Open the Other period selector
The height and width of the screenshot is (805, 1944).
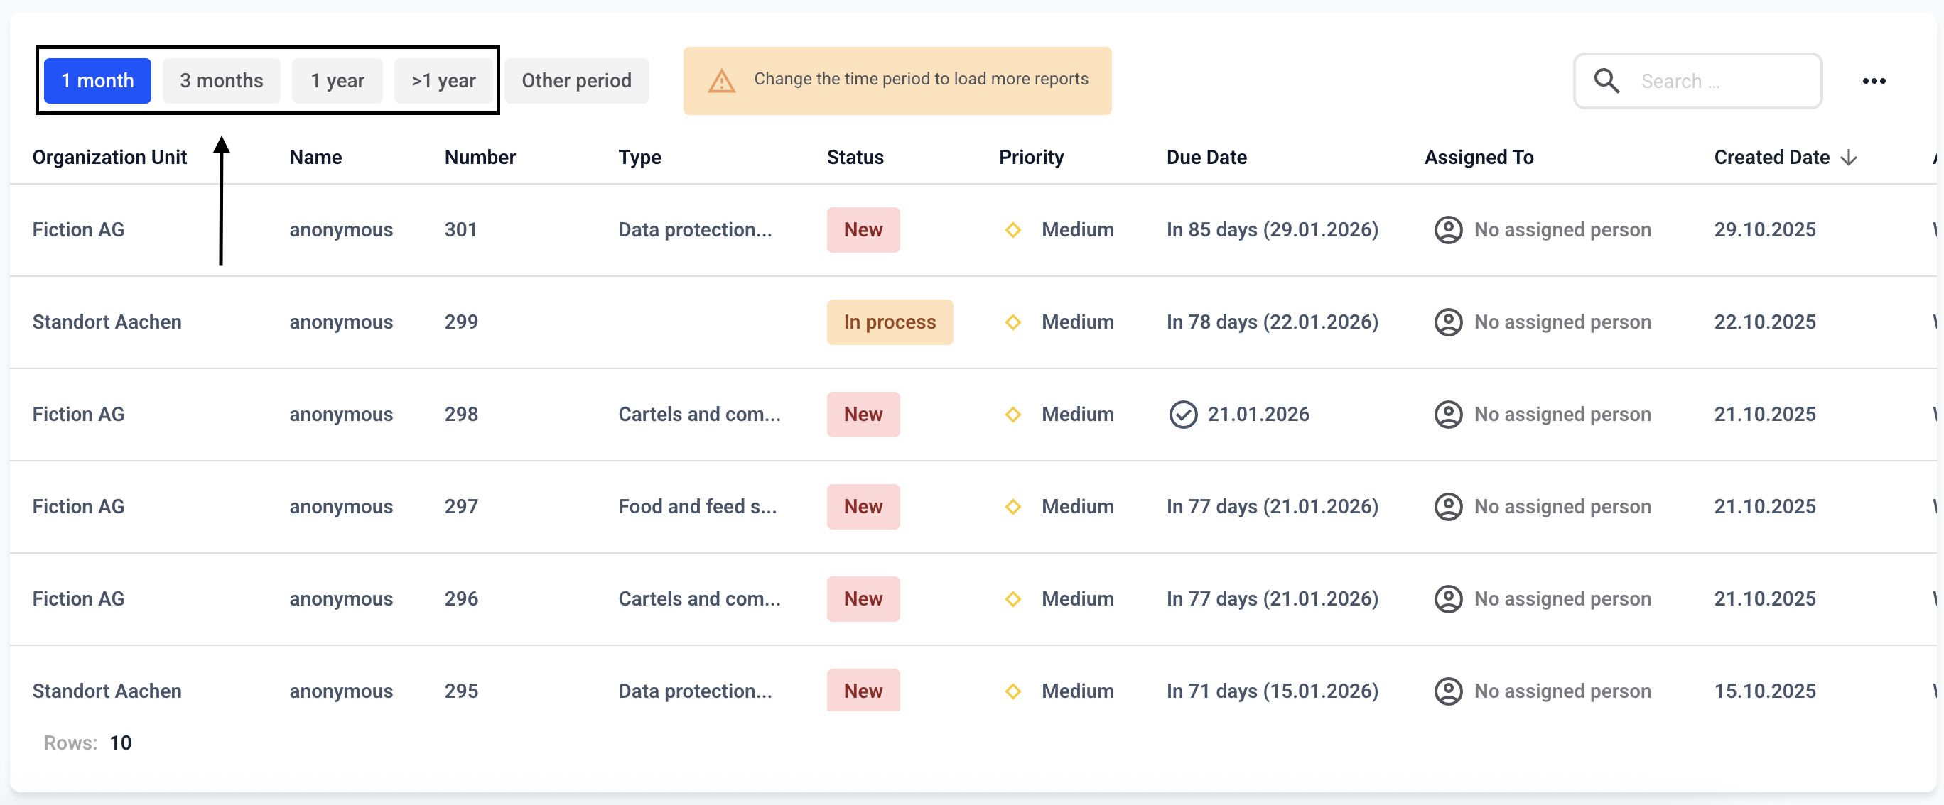coord(576,81)
